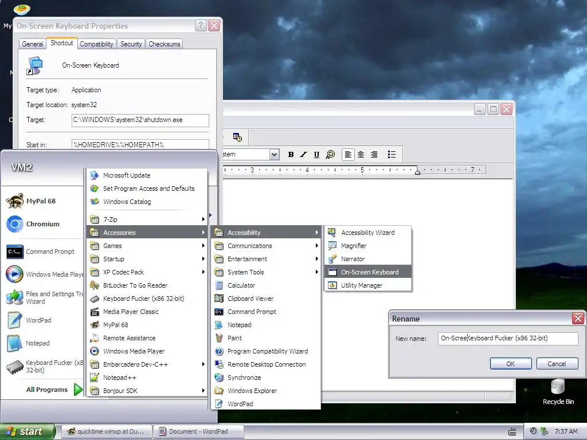The height and width of the screenshot is (440, 587).
Task: Open the font dropdown in WordPad
Action: 274,155
